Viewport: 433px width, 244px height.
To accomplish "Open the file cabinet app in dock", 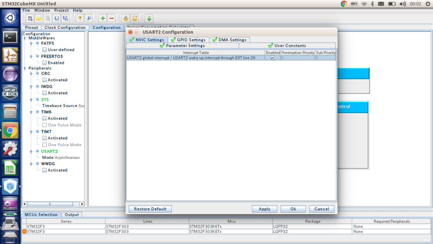I will [10, 111].
